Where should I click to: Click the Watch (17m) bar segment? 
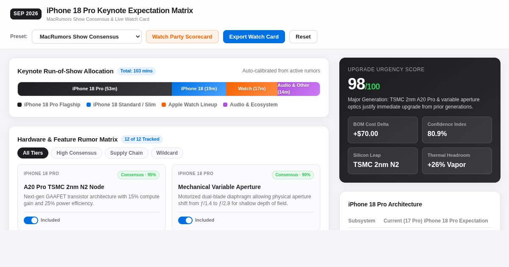pyautogui.click(x=252, y=89)
